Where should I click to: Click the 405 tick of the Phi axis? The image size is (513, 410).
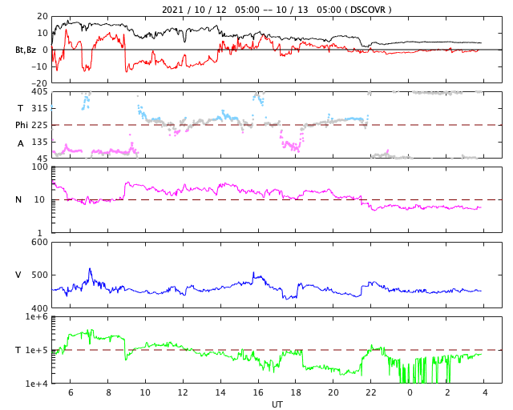(39, 91)
